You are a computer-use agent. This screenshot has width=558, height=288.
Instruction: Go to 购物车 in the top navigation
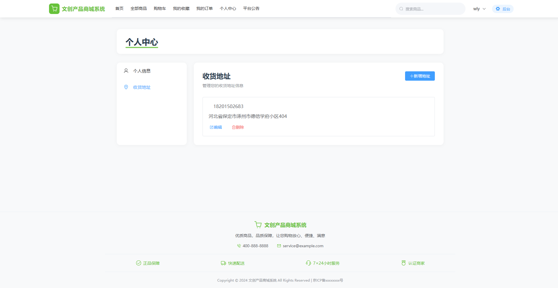160,8
